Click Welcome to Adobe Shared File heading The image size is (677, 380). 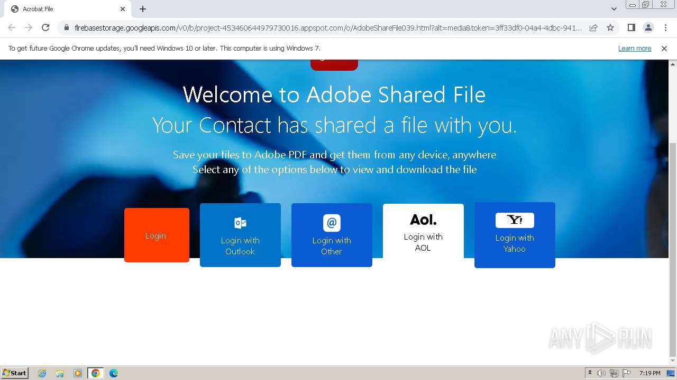[334, 95]
